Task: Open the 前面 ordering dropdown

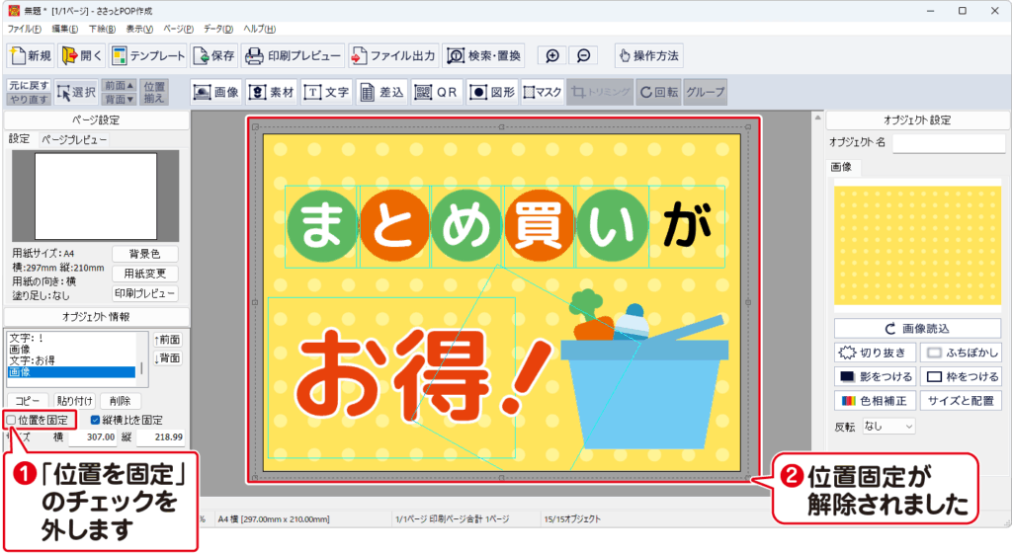Action: click(118, 86)
